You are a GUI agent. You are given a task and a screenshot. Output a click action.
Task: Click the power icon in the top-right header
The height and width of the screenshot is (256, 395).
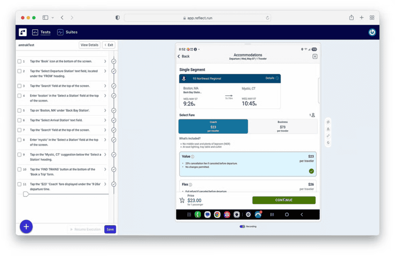(x=372, y=32)
